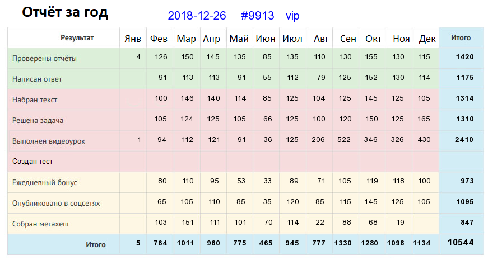The width and height of the screenshot is (488, 260).
Task: Click the 'Набран текст' row label
Action: pos(35,100)
